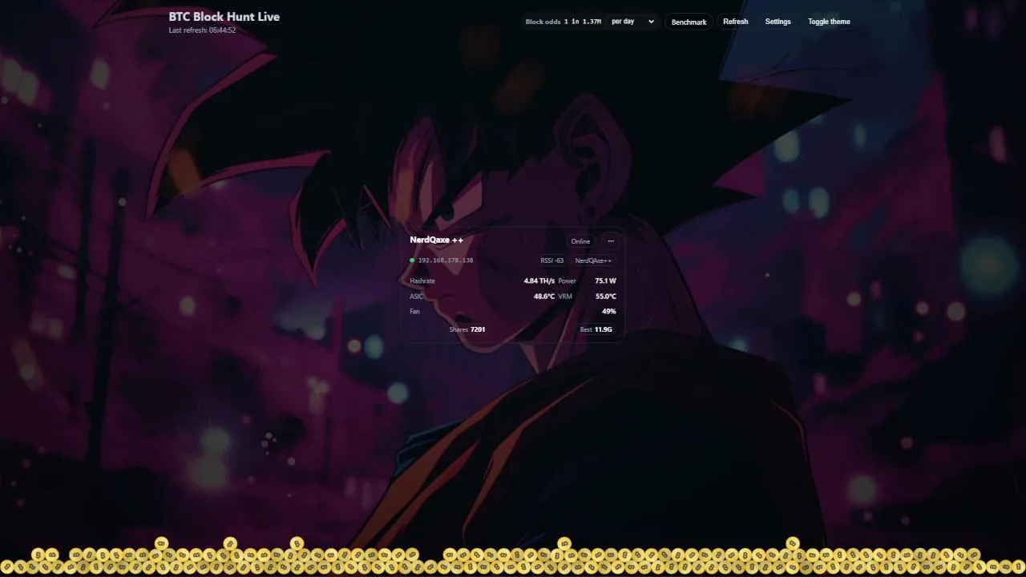Click the Hashrate label
This screenshot has height=577, width=1026.
tap(422, 281)
